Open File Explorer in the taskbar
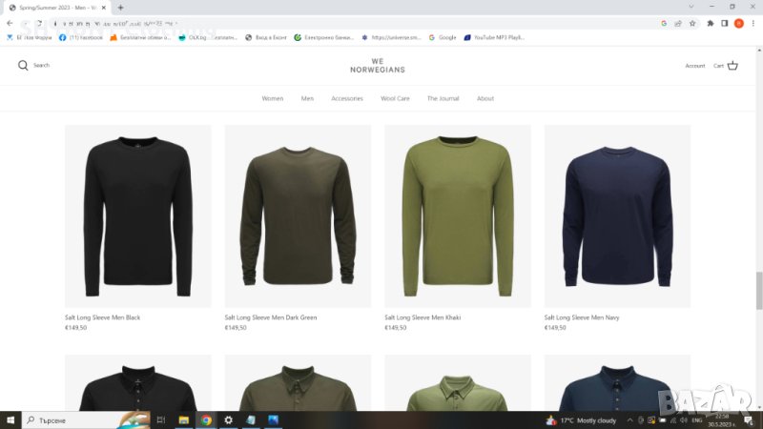Viewport: 763px width, 429px height. (183, 419)
